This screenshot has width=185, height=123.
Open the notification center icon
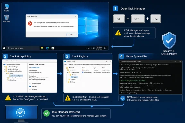(105, 48)
